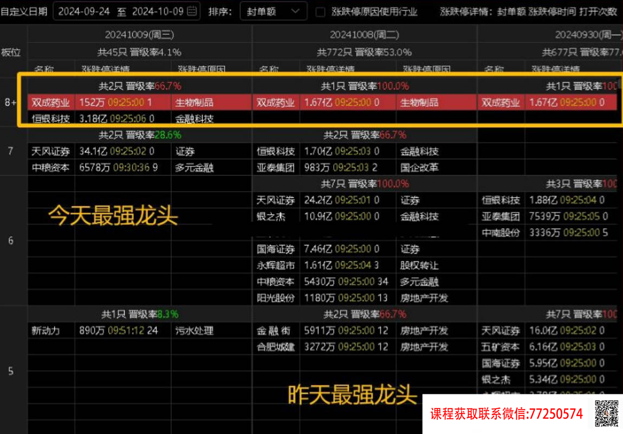Viewport: 623px width, 434px height.
Task: Select 恒银科技 in the 1.88亿 row
Action: tap(501, 200)
